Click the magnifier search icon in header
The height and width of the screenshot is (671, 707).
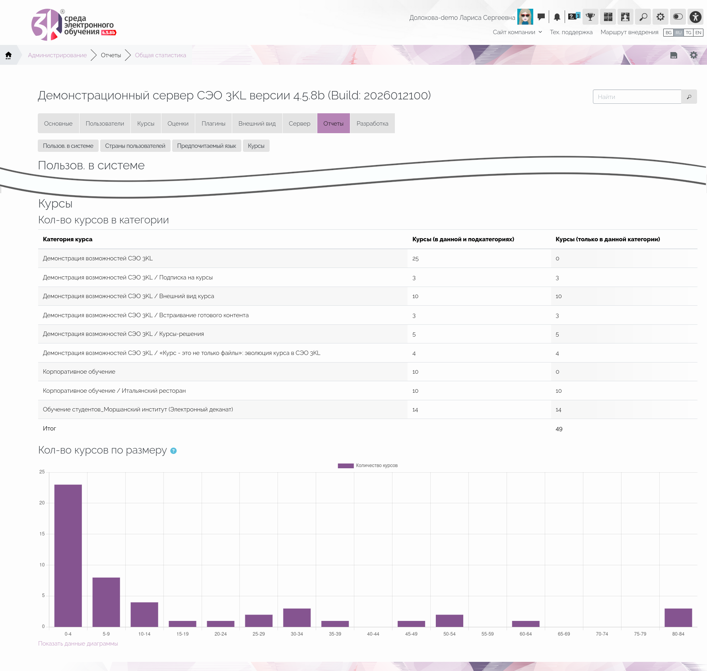point(643,17)
